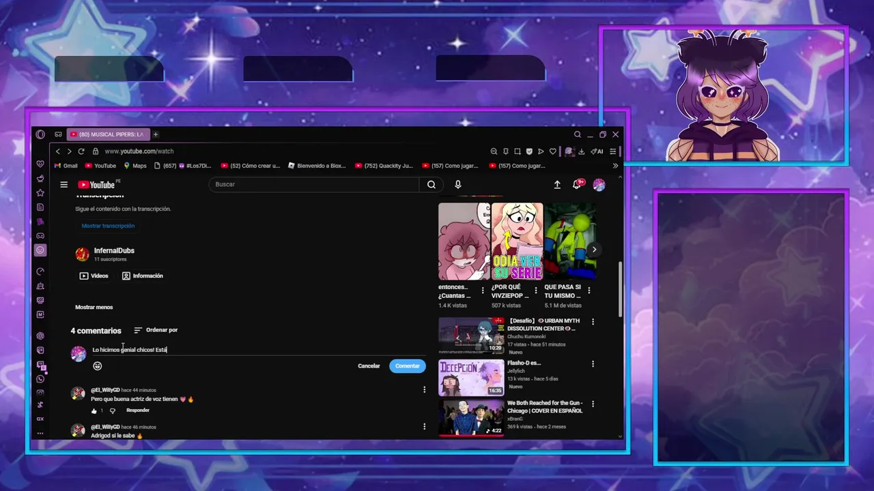Open the WhatsApp icon in Opera sidebar
Viewport: 874px width, 491px height.
click(x=40, y=378)
